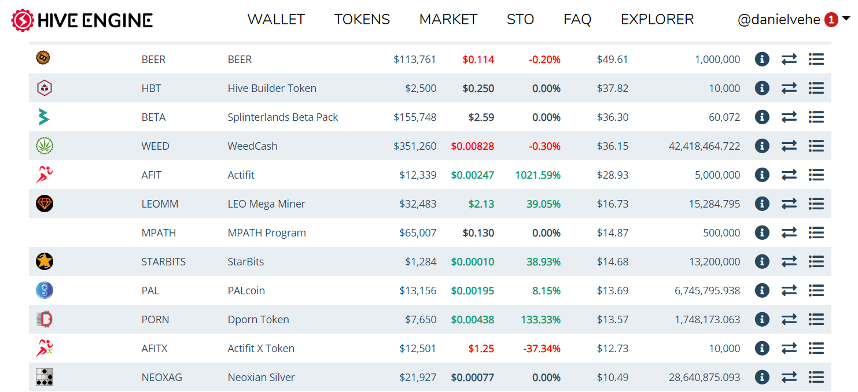Open the list icon in BEER row
The width and height of the screenshot is (858, 392).
tap(816, 59)
